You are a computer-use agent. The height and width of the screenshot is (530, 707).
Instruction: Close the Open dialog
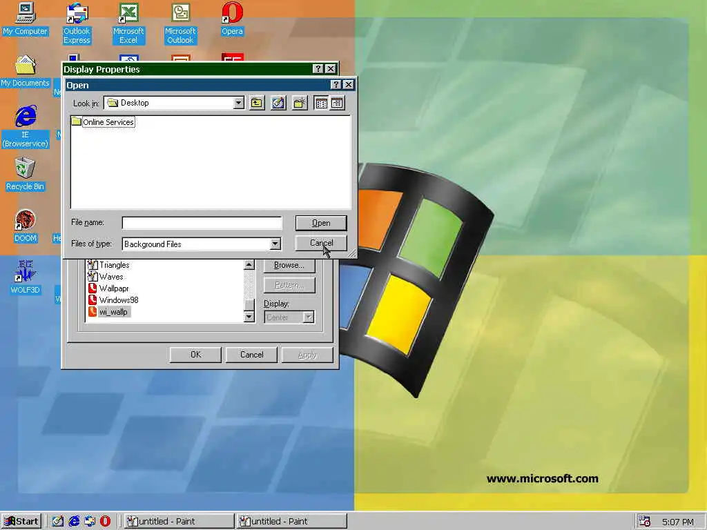[x=349, y=85]
